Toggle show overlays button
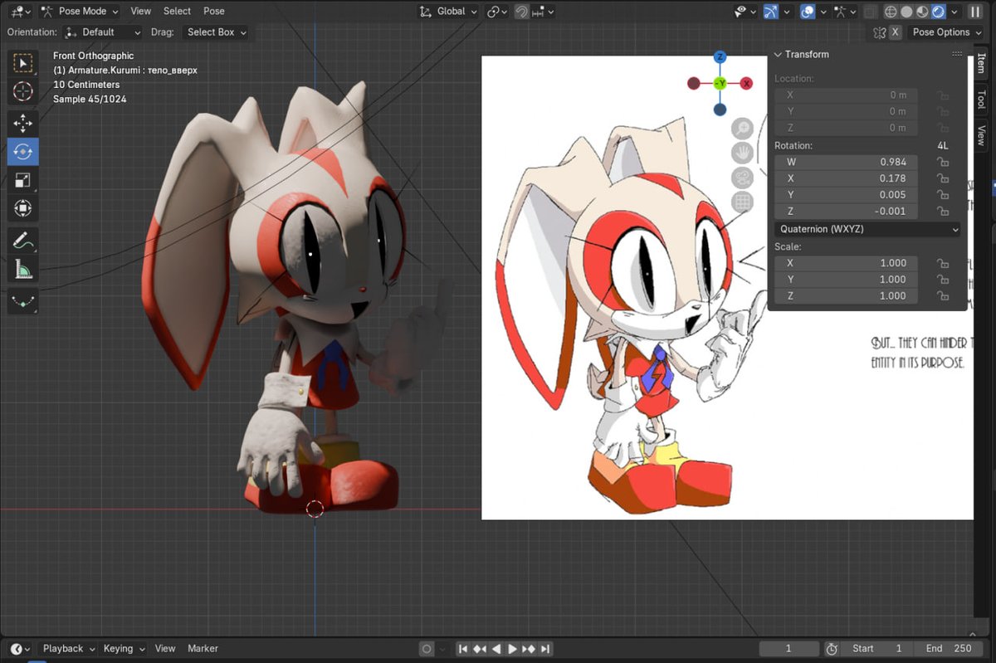 coord(807,12)
